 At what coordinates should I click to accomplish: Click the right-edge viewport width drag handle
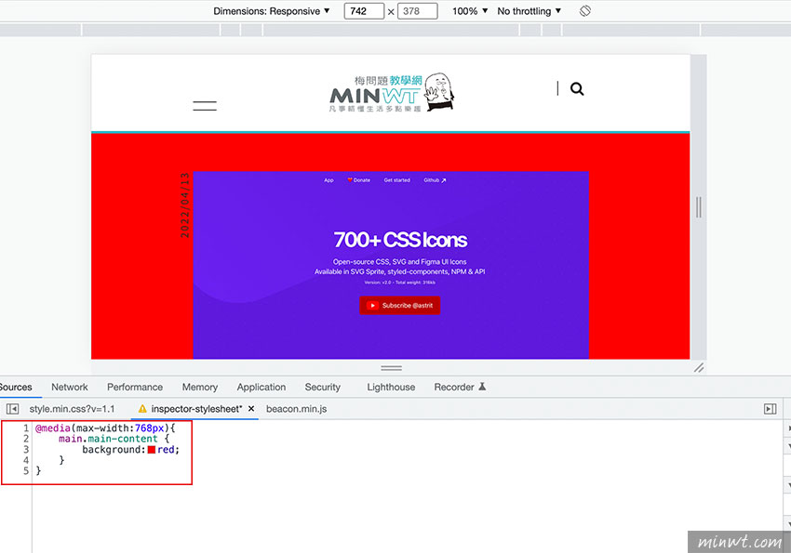699,207
